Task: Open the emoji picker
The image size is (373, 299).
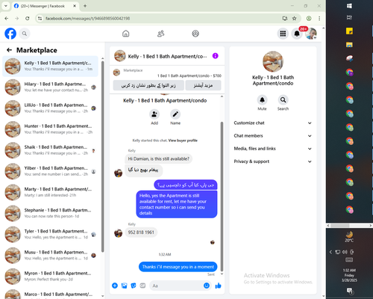Action: (x=207, y=286)
